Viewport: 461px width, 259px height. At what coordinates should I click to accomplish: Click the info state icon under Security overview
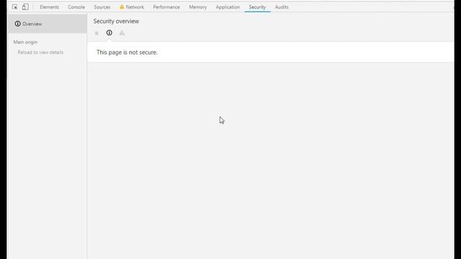click(x=109, y=32)
